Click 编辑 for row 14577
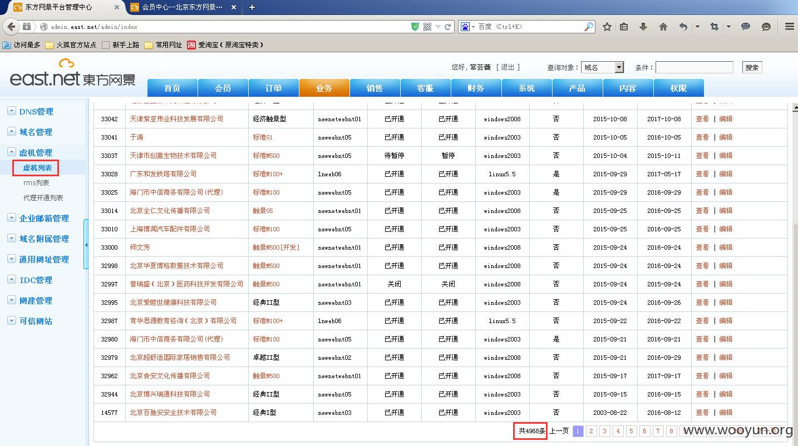798x446 pixels. pos(726,413)
